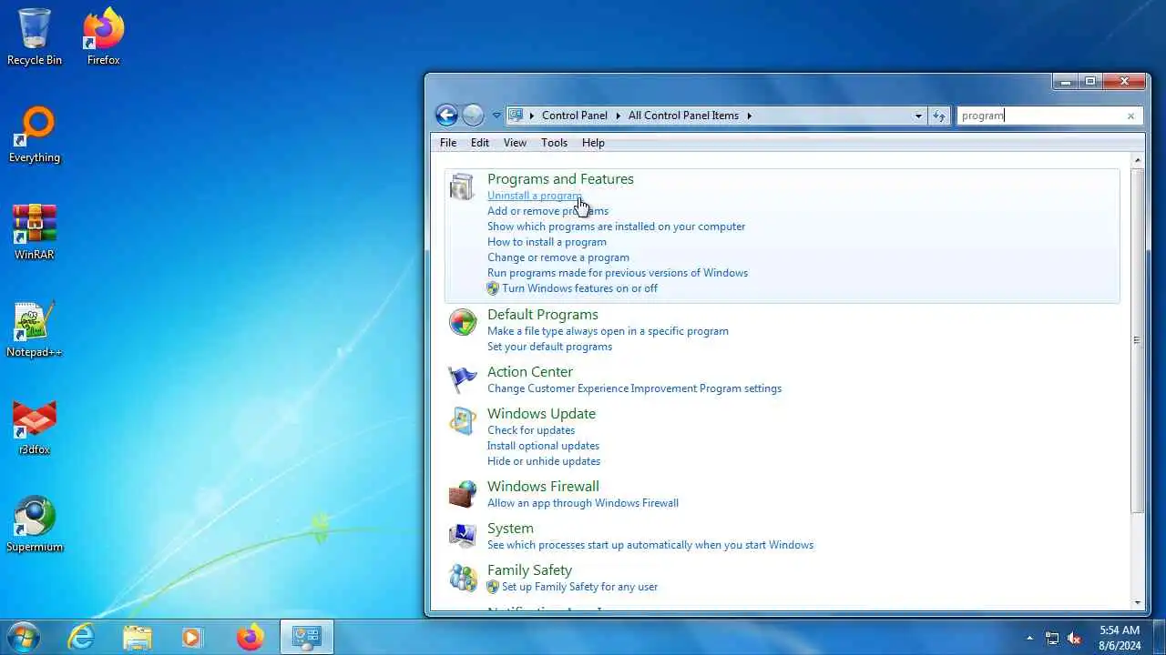Click the Control Panel breadcrumb segment

point(574,116)
